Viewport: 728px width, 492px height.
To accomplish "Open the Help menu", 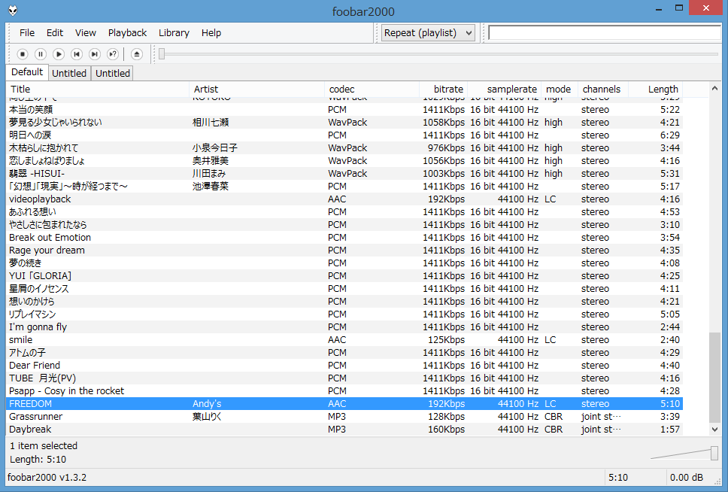I will 211,33.
